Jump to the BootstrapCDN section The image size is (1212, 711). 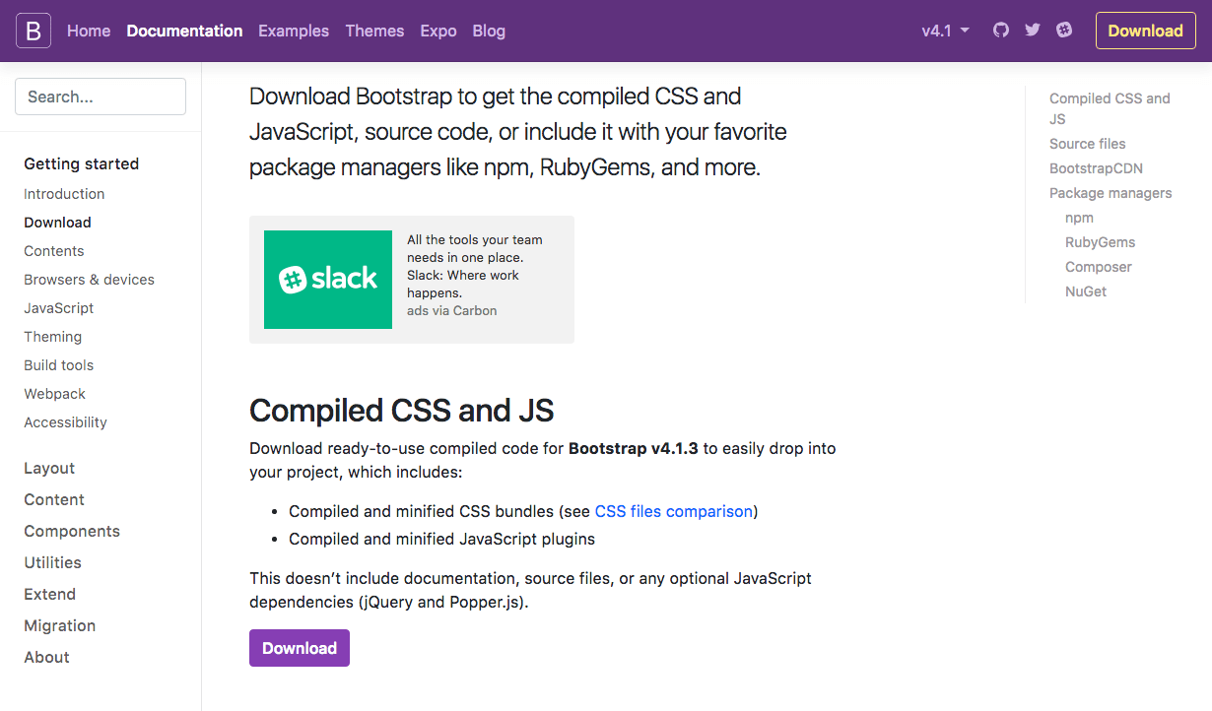[1096, 168]
